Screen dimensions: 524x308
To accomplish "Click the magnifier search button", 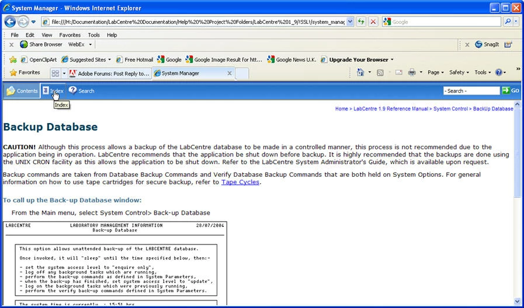I will 508,22.
